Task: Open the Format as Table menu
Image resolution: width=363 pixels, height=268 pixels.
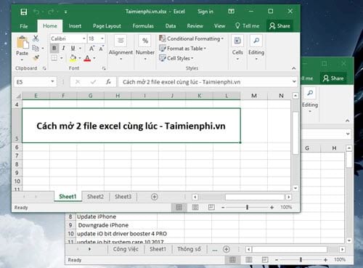Action: click(182, 49)
